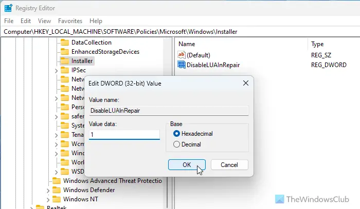This screenshot has width=360, height=209.
Task: Click the Registry Editor app icon
Action: (8, 8)
